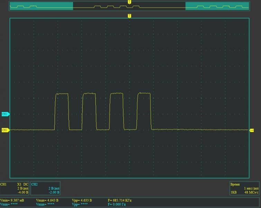The width and height of the screenshot is (261, 208).
Task: Click the CH2 2 В/дел vertical scale
Action: 53,188
